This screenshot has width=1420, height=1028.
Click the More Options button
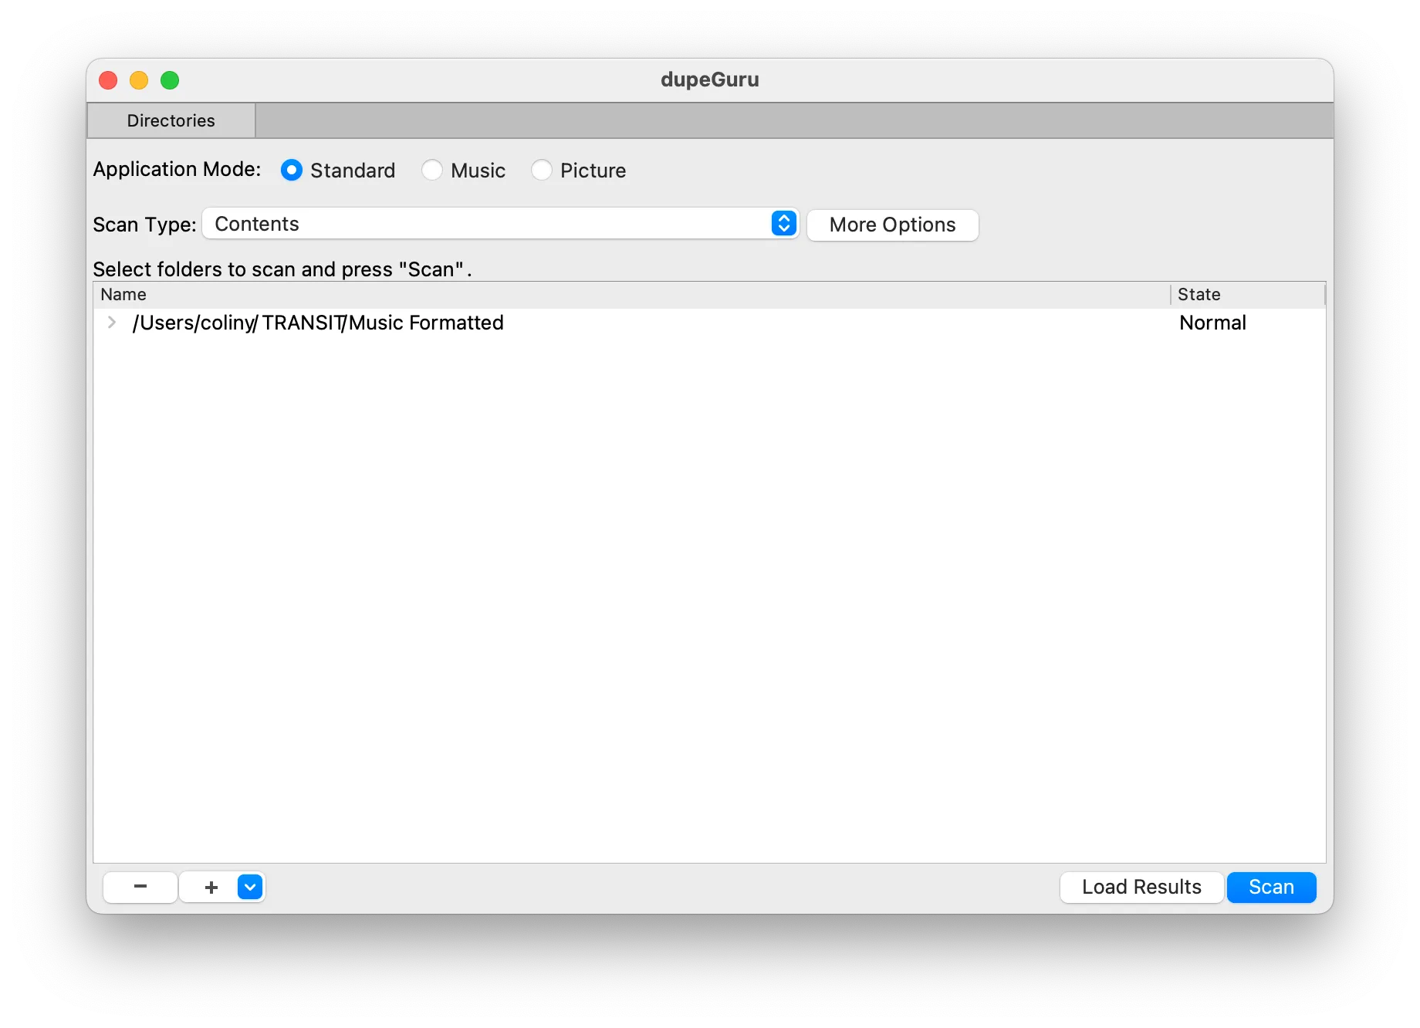tap(892, 225)
